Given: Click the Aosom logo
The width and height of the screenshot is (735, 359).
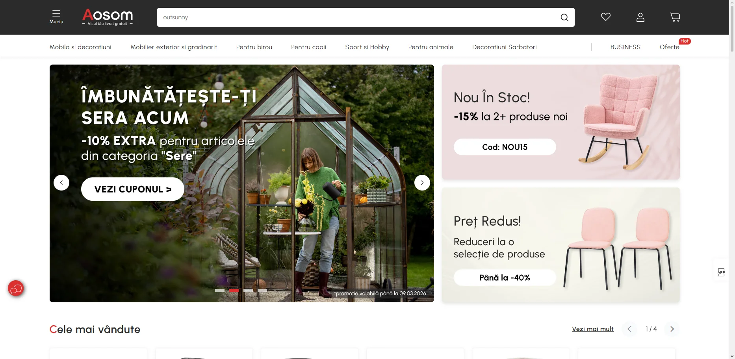Looking at the screenshot, I should (x=108, y=17).
